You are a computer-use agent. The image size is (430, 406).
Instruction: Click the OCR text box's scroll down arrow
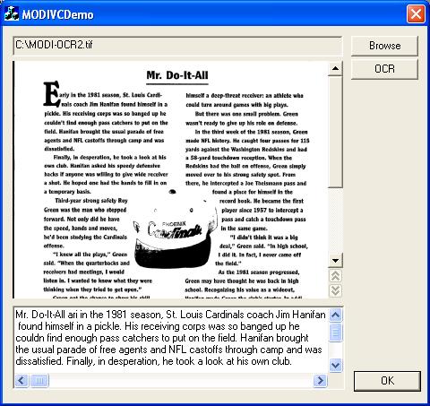(x=335, y=365)
